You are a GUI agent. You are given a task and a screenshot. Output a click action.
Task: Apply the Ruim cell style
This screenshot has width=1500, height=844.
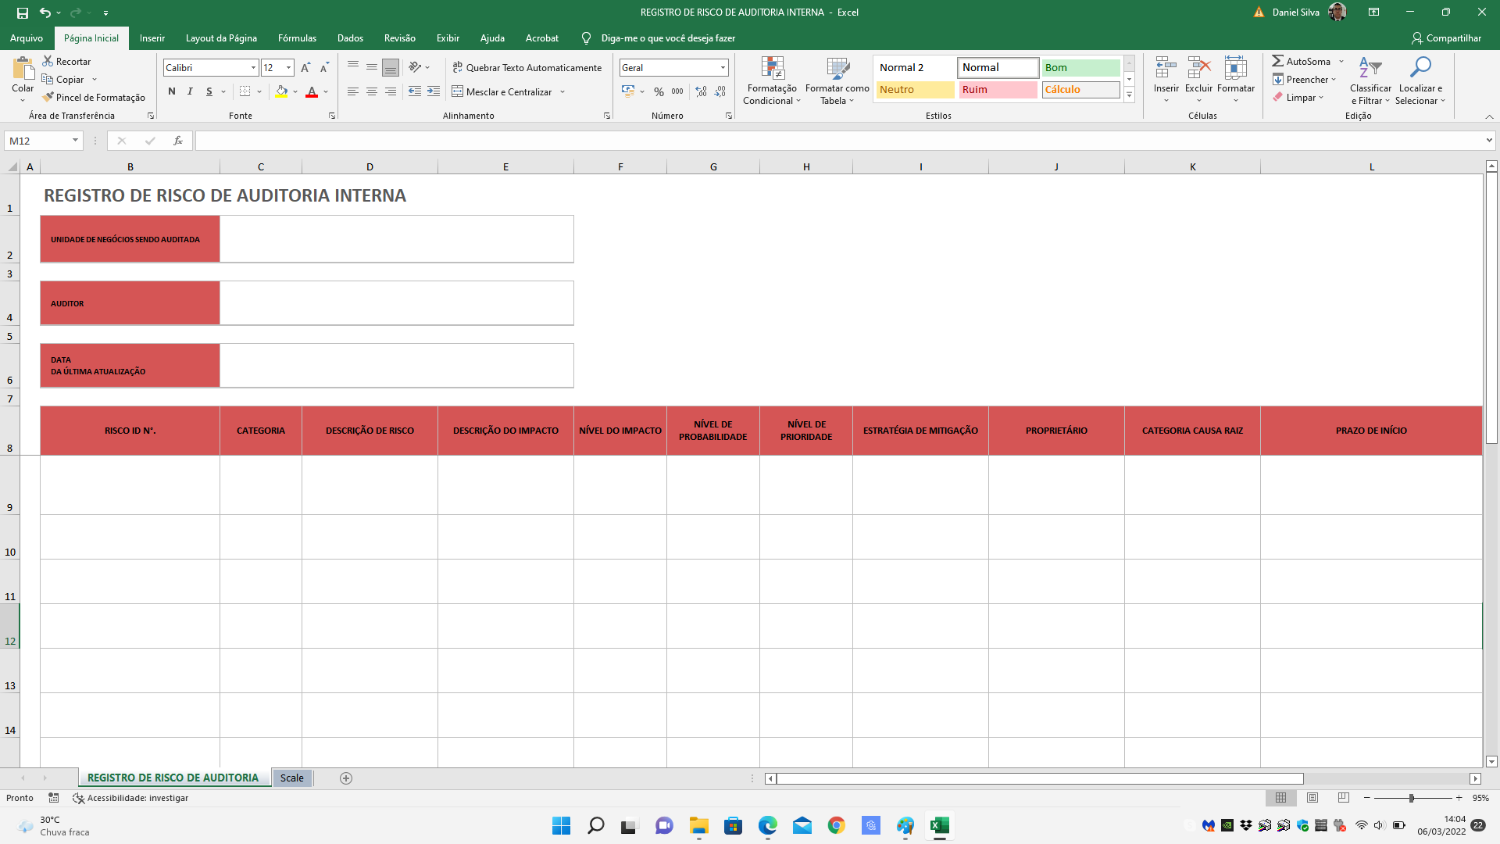point(998,90)
